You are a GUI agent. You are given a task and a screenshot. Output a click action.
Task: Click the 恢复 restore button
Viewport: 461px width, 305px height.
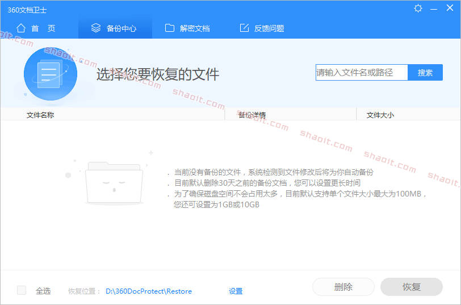411,287
